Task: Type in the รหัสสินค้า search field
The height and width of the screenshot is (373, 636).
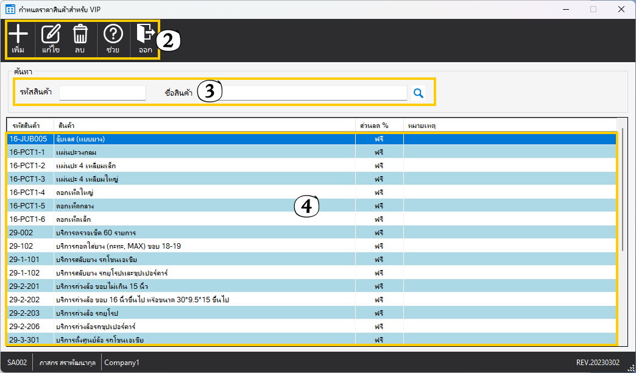Action: click(102, 93)
